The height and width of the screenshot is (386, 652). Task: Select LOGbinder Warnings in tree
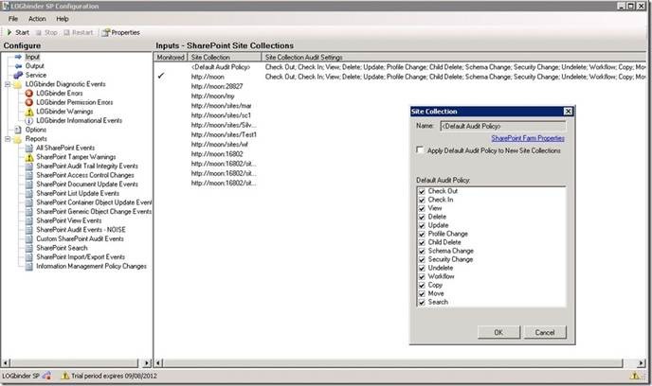[x=68, y=112]
